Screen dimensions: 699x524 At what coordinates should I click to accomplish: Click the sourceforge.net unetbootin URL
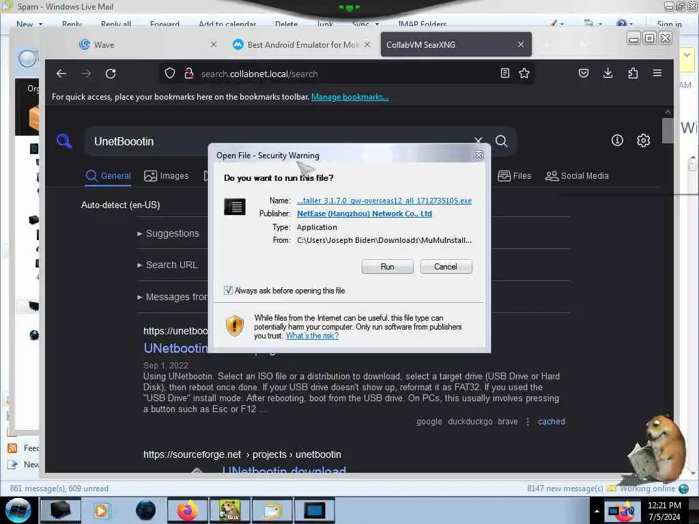[x=242, y=454]
